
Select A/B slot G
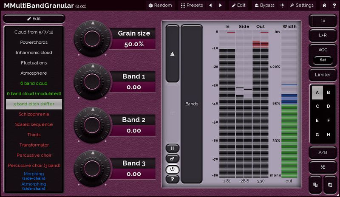pyautogui.click(x=317, y=135)
